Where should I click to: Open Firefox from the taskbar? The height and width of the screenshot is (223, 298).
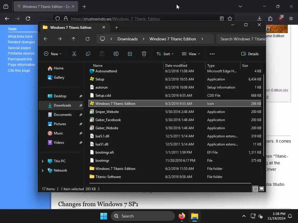[x=182, y=216]
